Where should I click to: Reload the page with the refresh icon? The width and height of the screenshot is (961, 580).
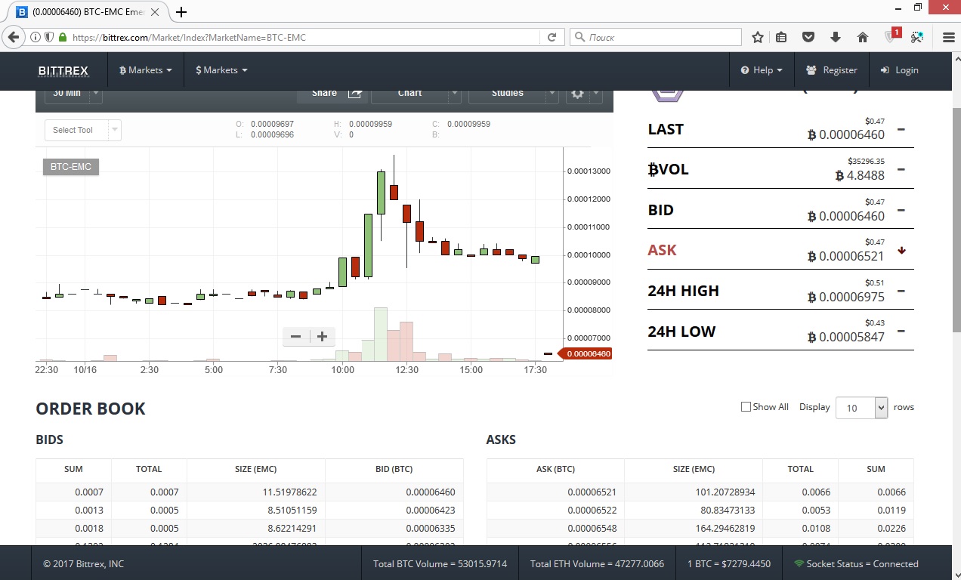pyautogui.click(x=552, y=37)
